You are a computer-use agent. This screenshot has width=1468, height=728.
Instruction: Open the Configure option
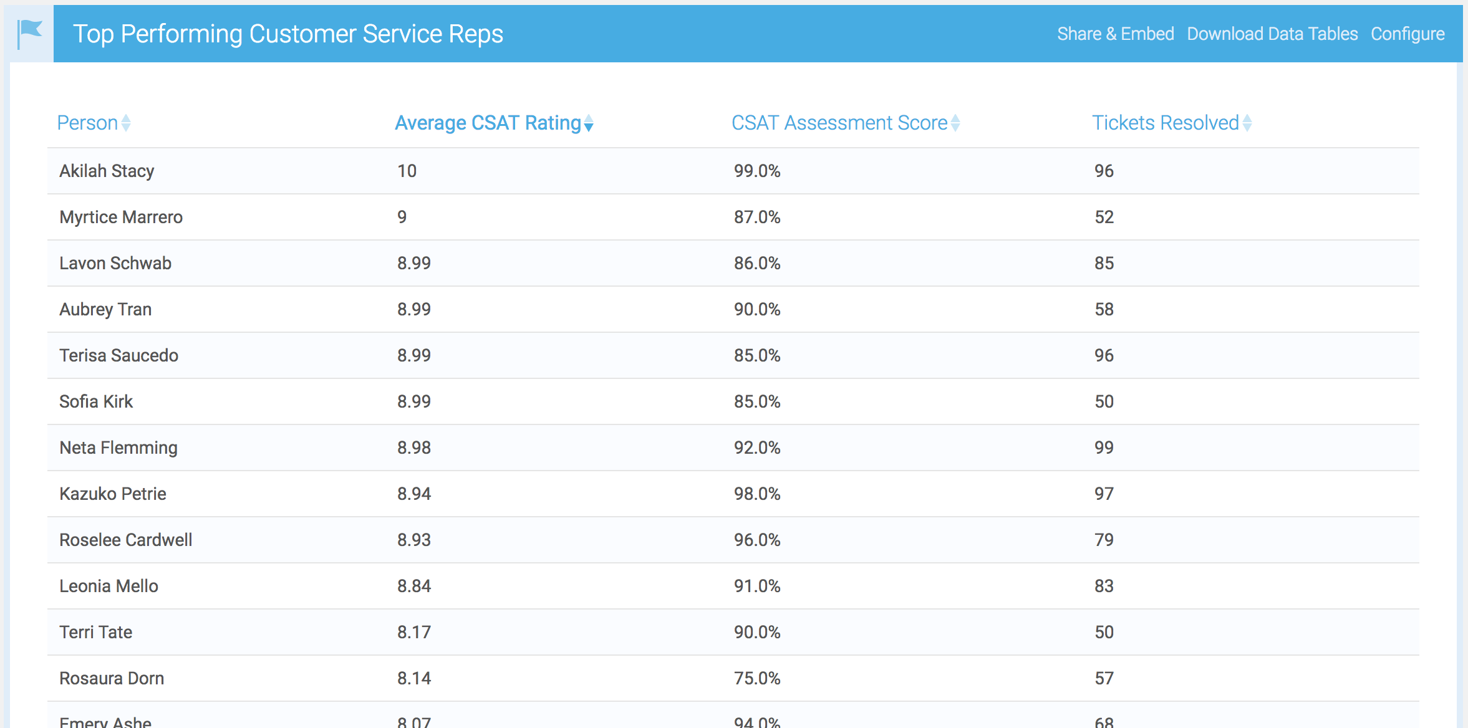pyautogui.click(x=1407, y=34)
